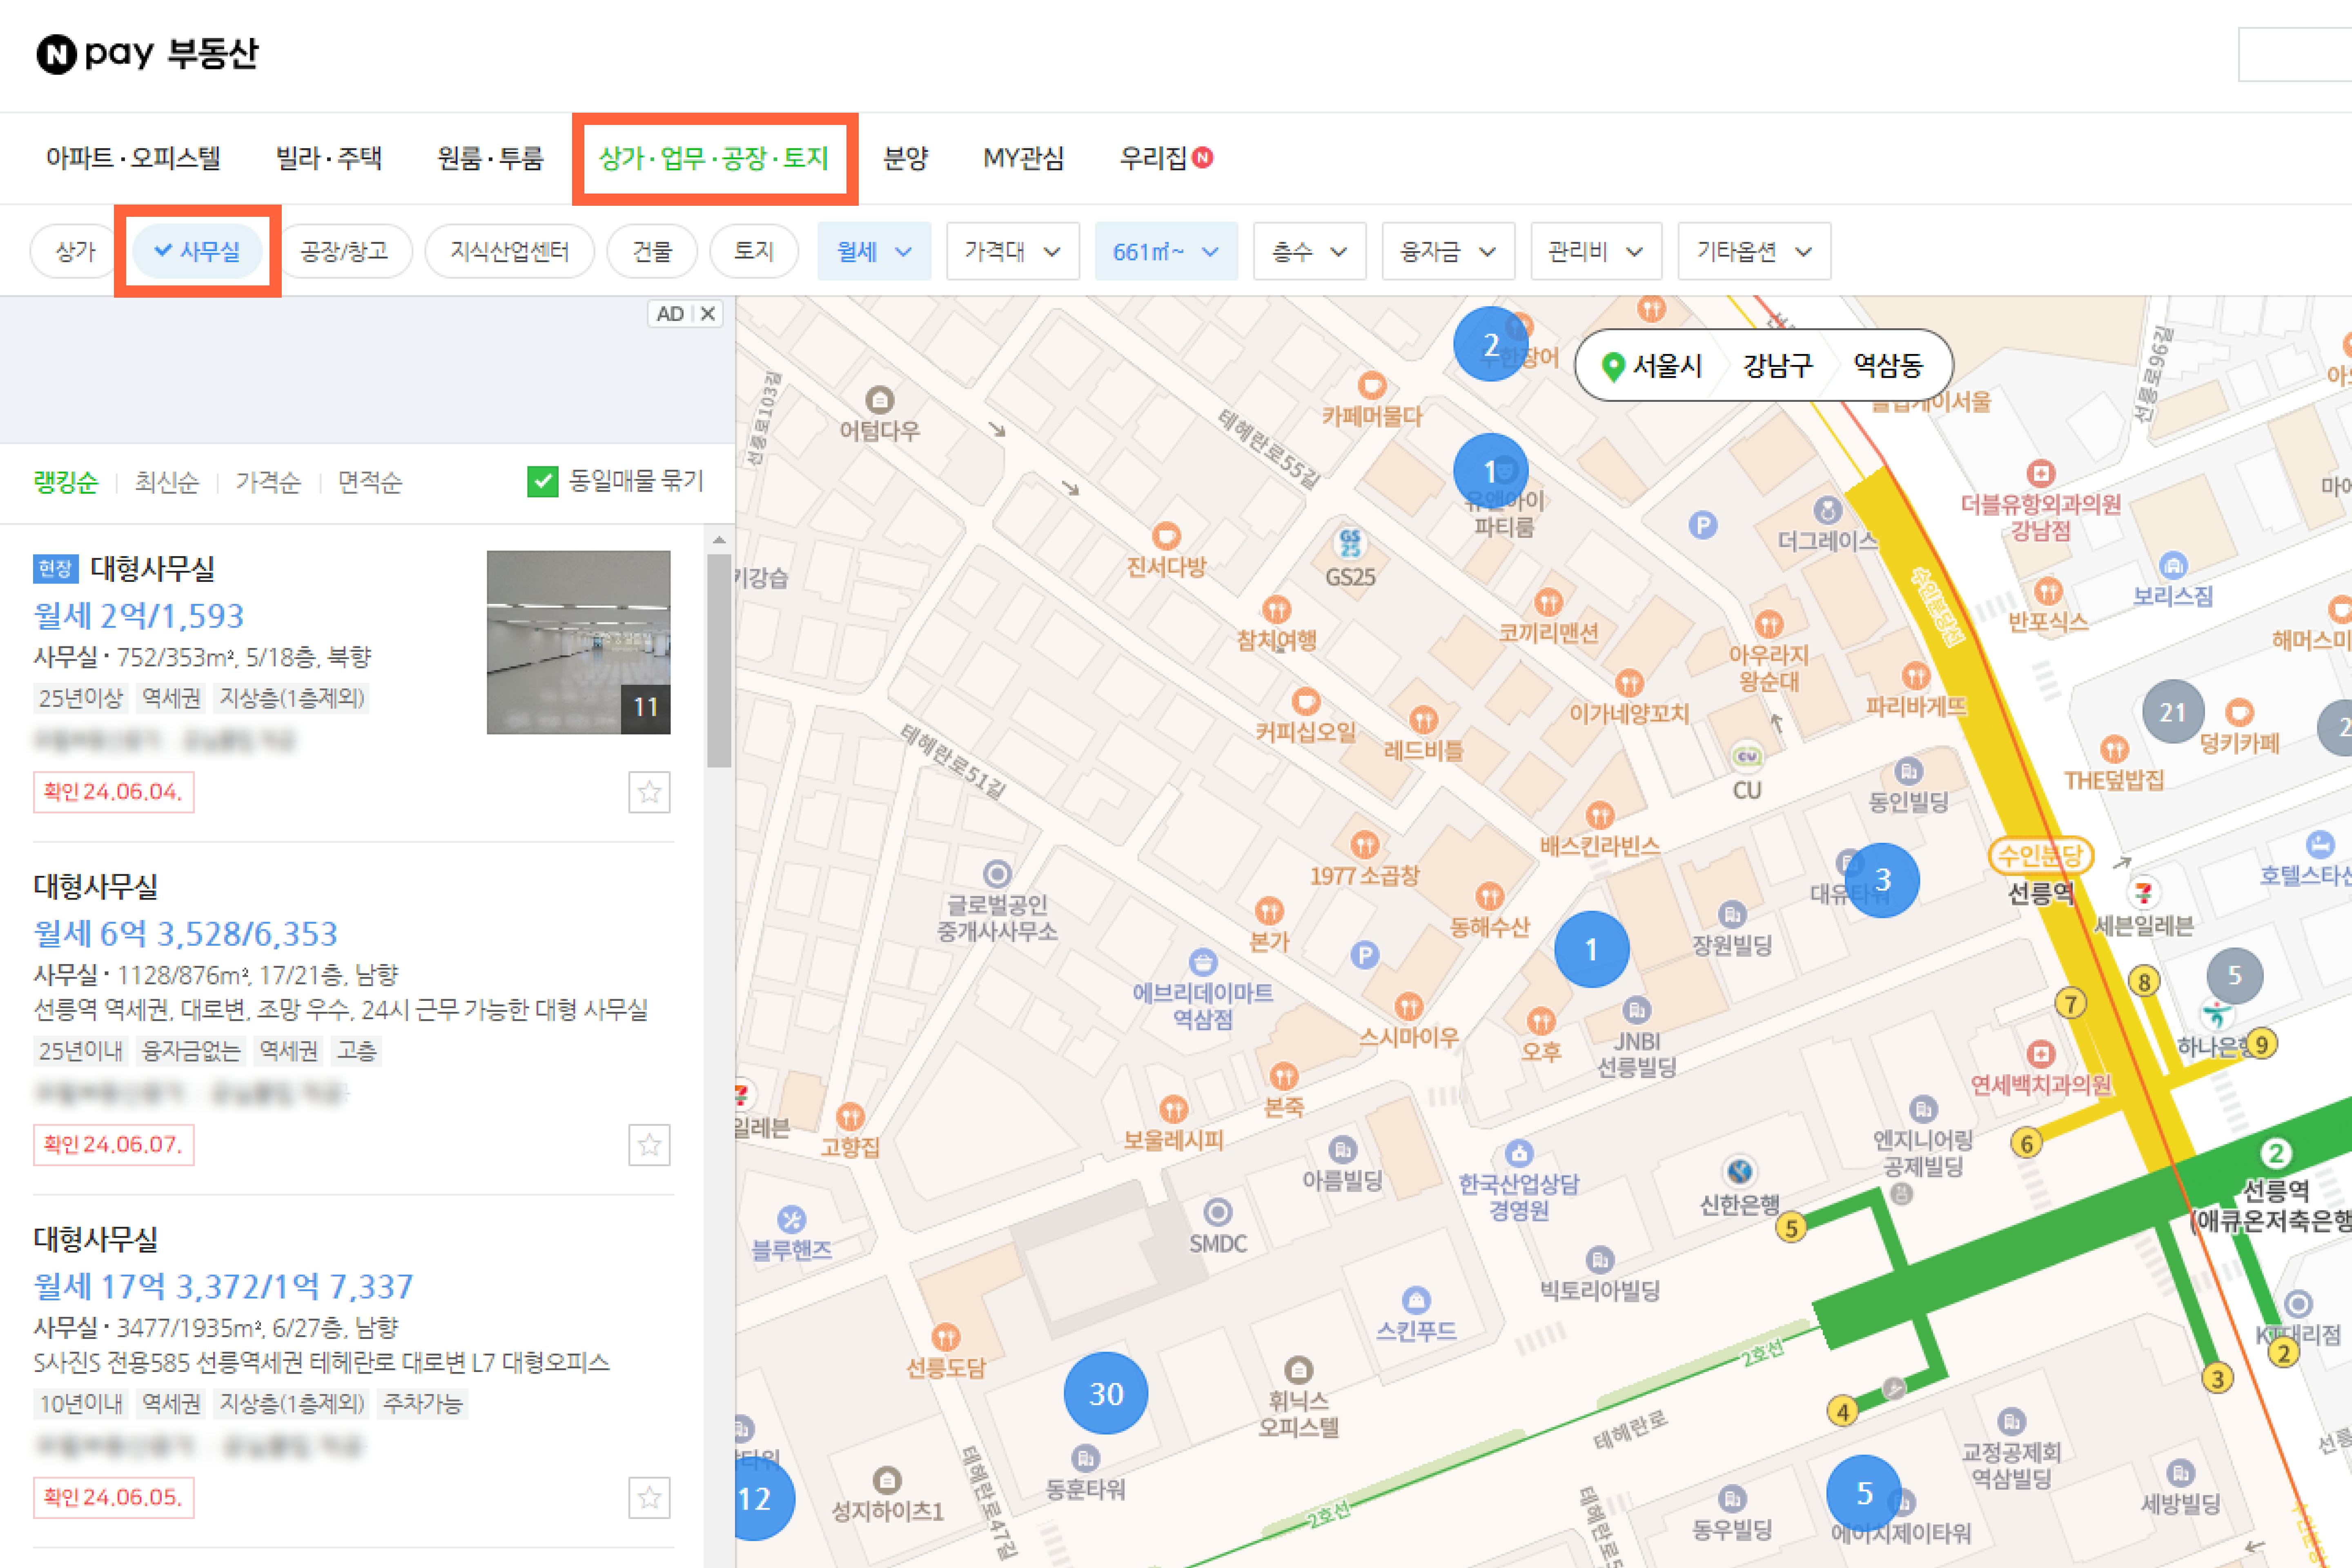Click cluster marker 3 near 대유타워
Screen dimensions: 2352x1568
point(1882,880)
